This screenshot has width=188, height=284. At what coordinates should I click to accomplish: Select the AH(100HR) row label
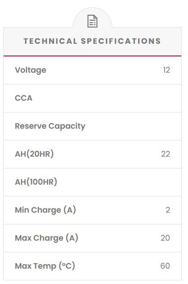coord(36,182)
